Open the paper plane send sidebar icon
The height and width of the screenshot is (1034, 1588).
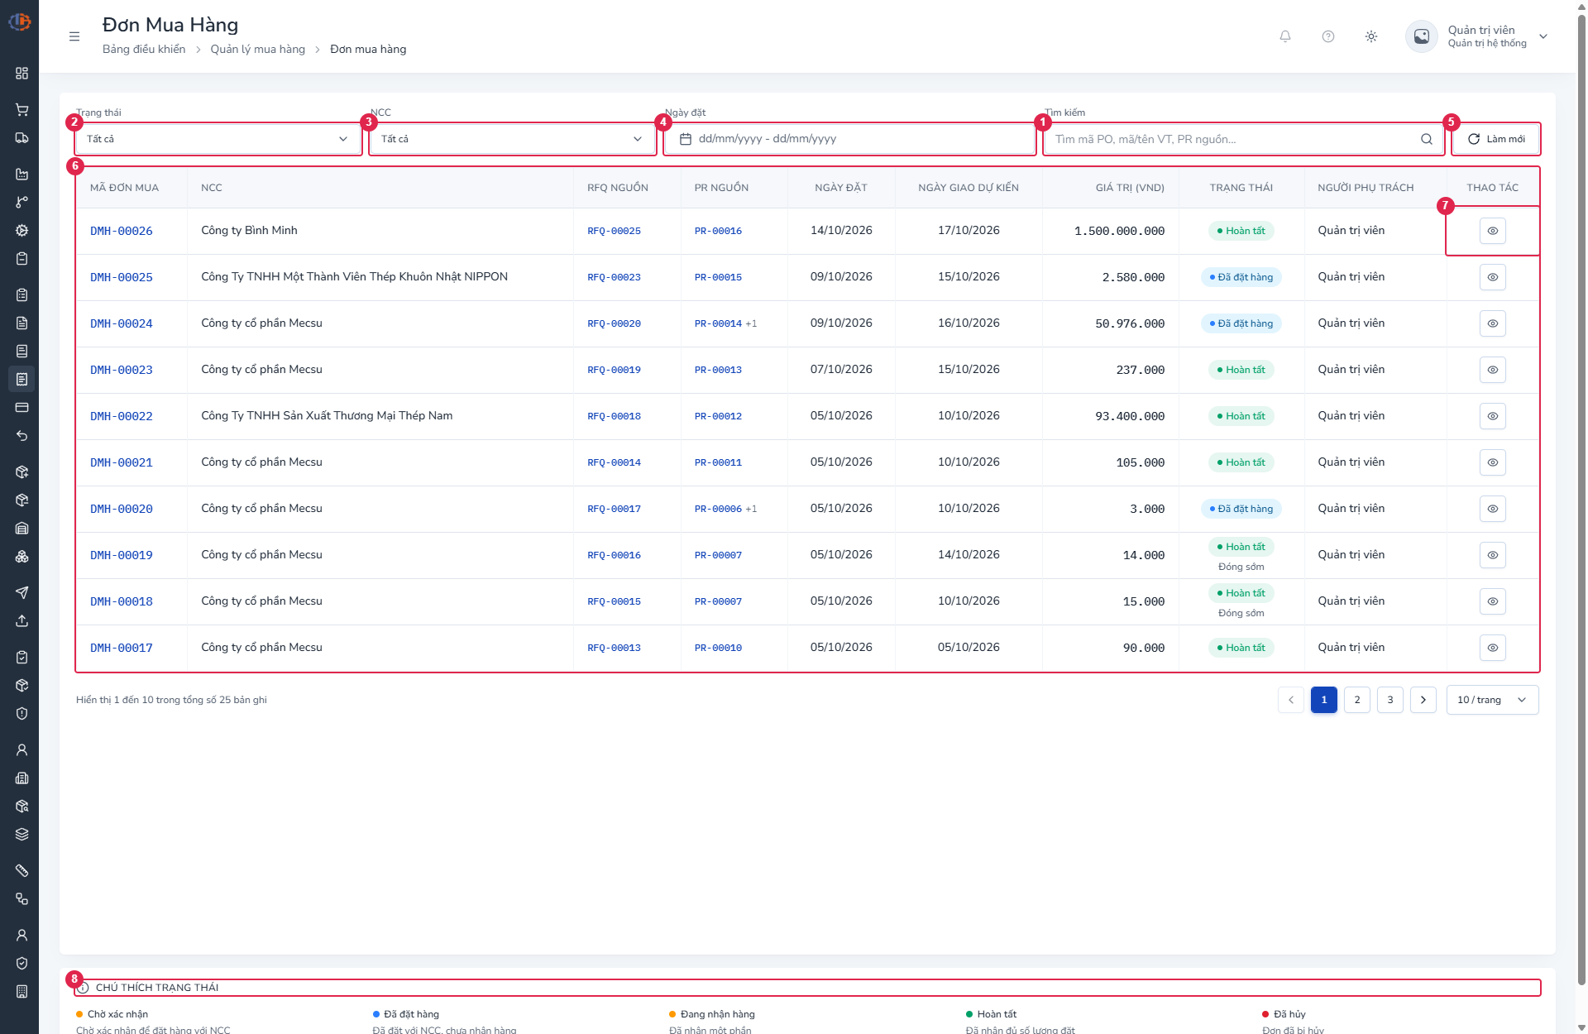point(22,593)
